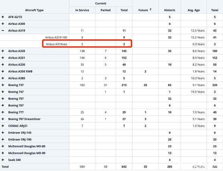This screenshot has height=171, width=223.
Task: Expand the Airbus A350 XWB row
Action: point(3,71)
